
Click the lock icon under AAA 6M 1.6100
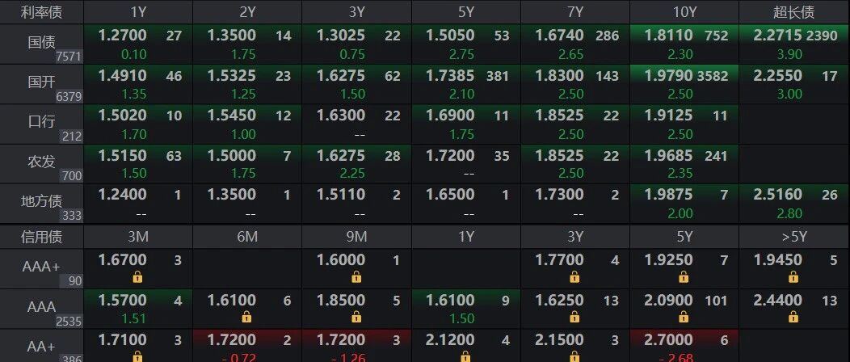click(x=246, y=317)
